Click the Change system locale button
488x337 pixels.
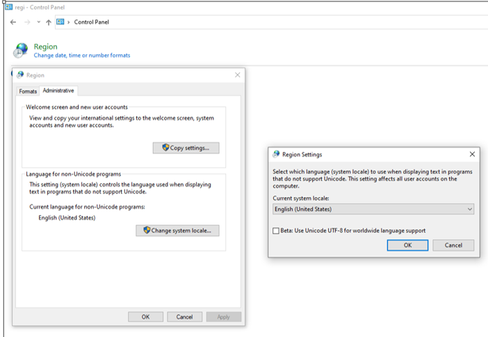pyautogui.click(x=177, y=230)
